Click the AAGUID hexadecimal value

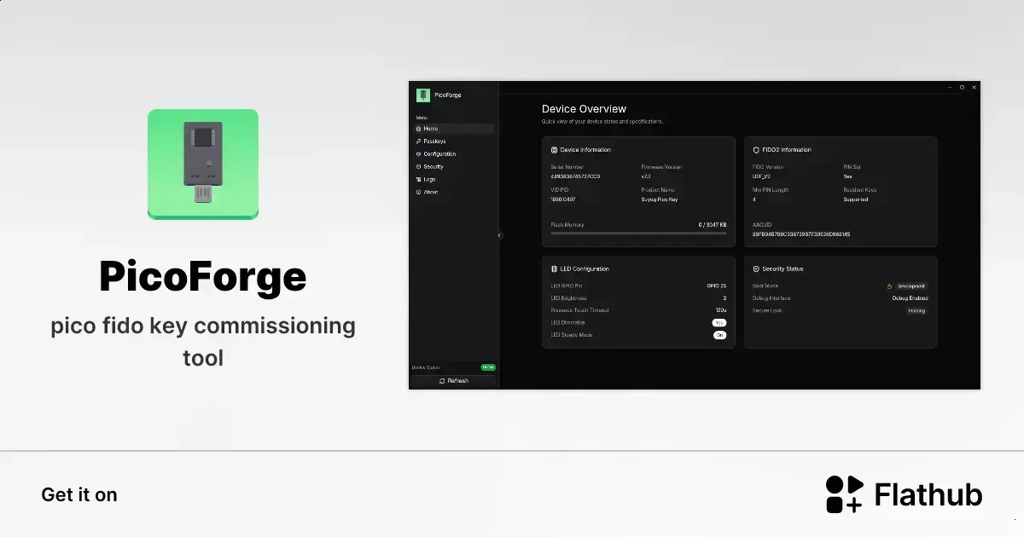801,234
